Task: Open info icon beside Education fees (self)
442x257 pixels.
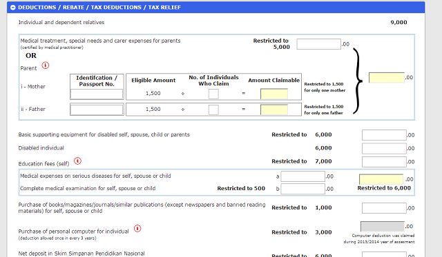Action: point(77,161)
